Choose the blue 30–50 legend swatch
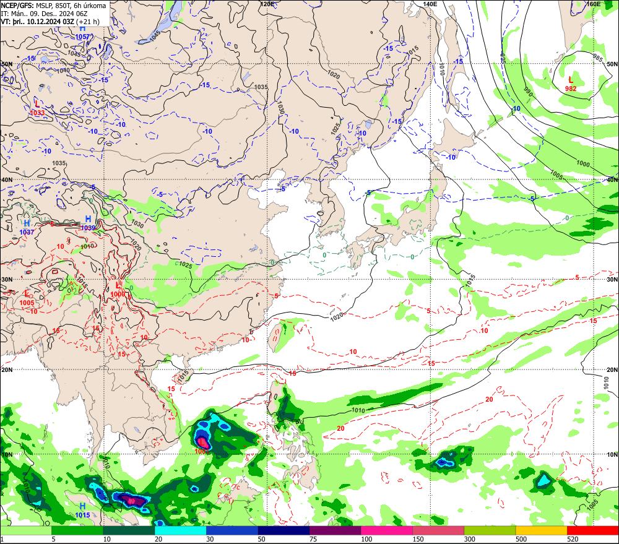The image size is (619, 544). click(x=232, y=530)
